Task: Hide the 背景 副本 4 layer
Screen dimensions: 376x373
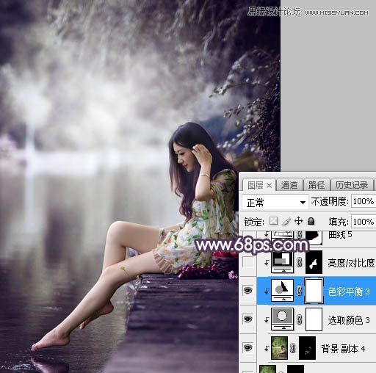Action: (x=247, y=347)
